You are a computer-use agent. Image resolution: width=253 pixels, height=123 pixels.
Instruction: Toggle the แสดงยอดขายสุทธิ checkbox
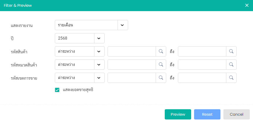[57, 90]
